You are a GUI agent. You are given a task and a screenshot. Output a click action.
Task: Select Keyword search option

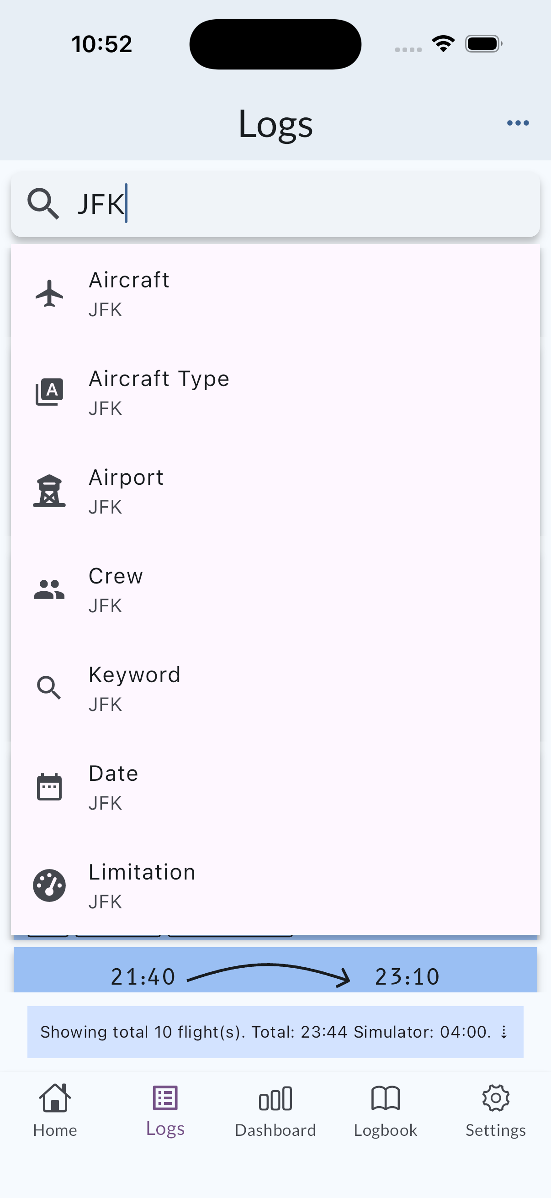[x=279, y=688]
